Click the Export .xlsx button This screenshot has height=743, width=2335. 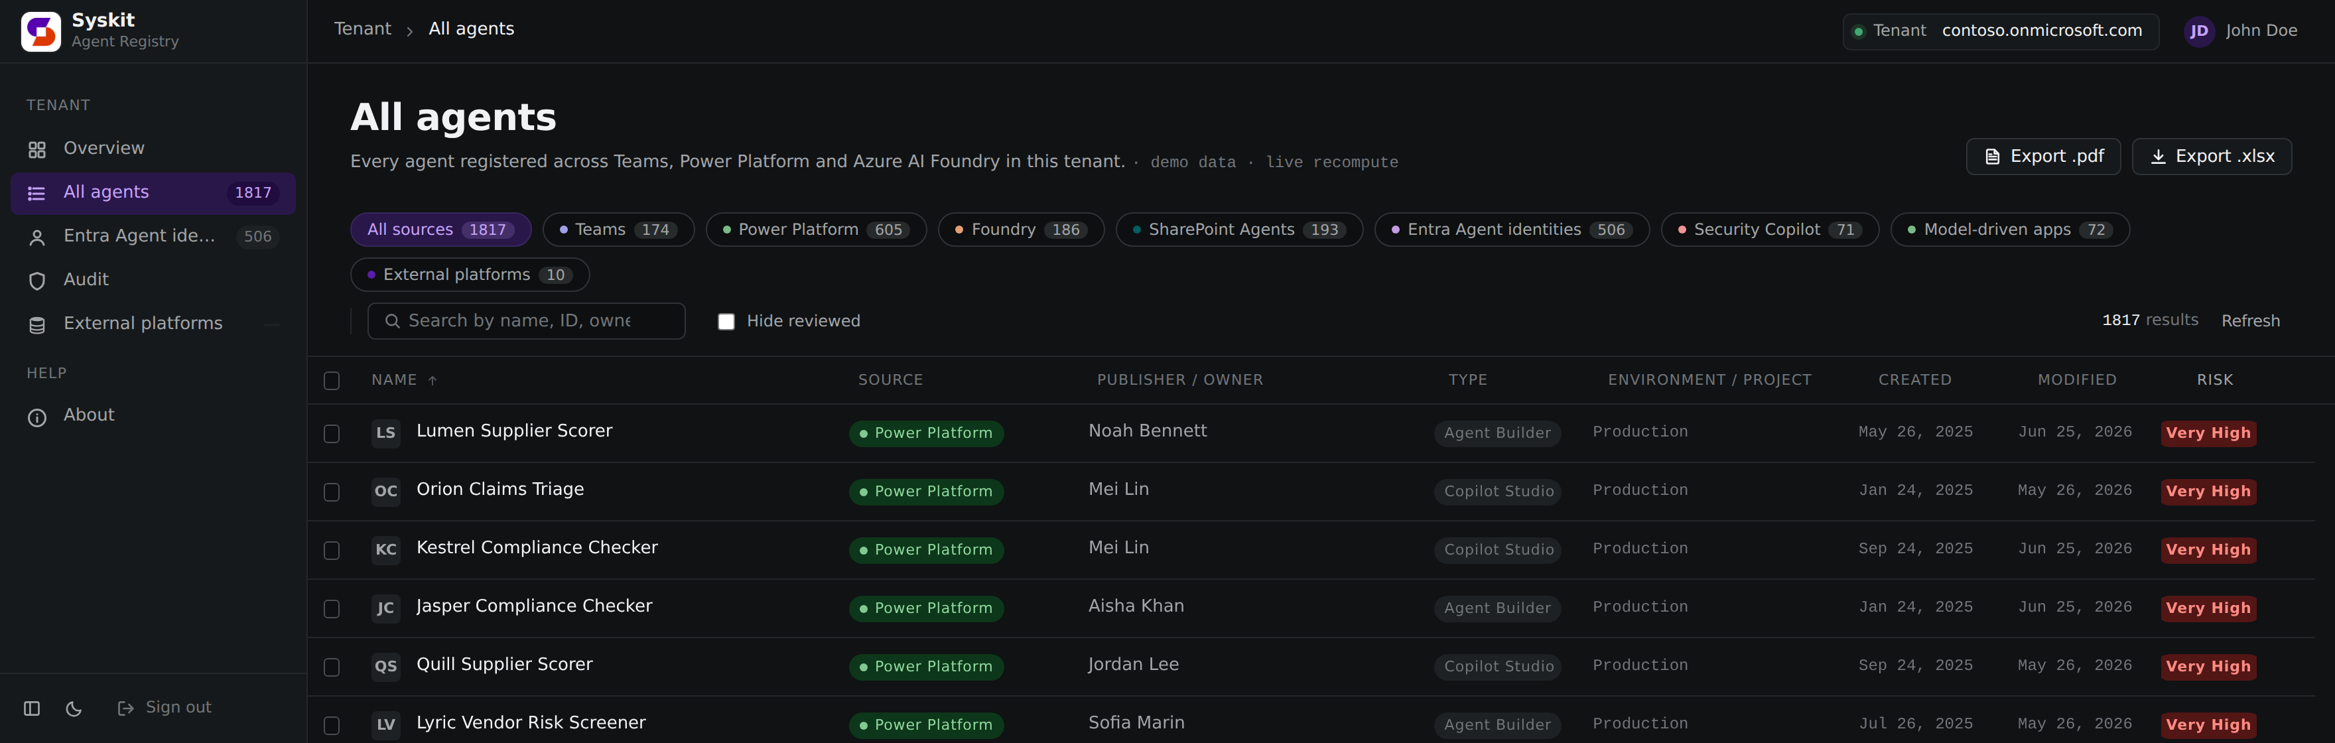[2212, 157]
